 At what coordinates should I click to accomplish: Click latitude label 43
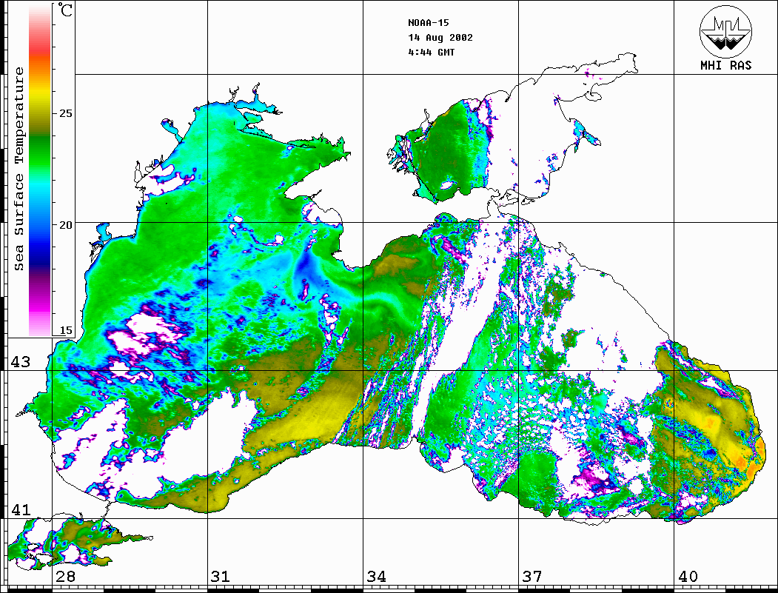pos(20,362)
